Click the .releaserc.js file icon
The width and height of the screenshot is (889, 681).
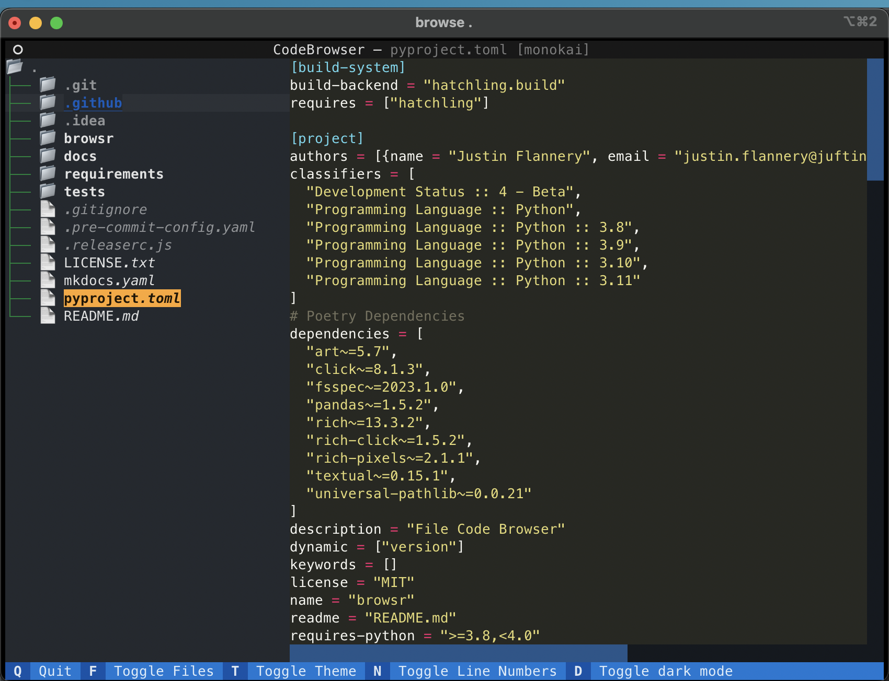pos(48,244)
